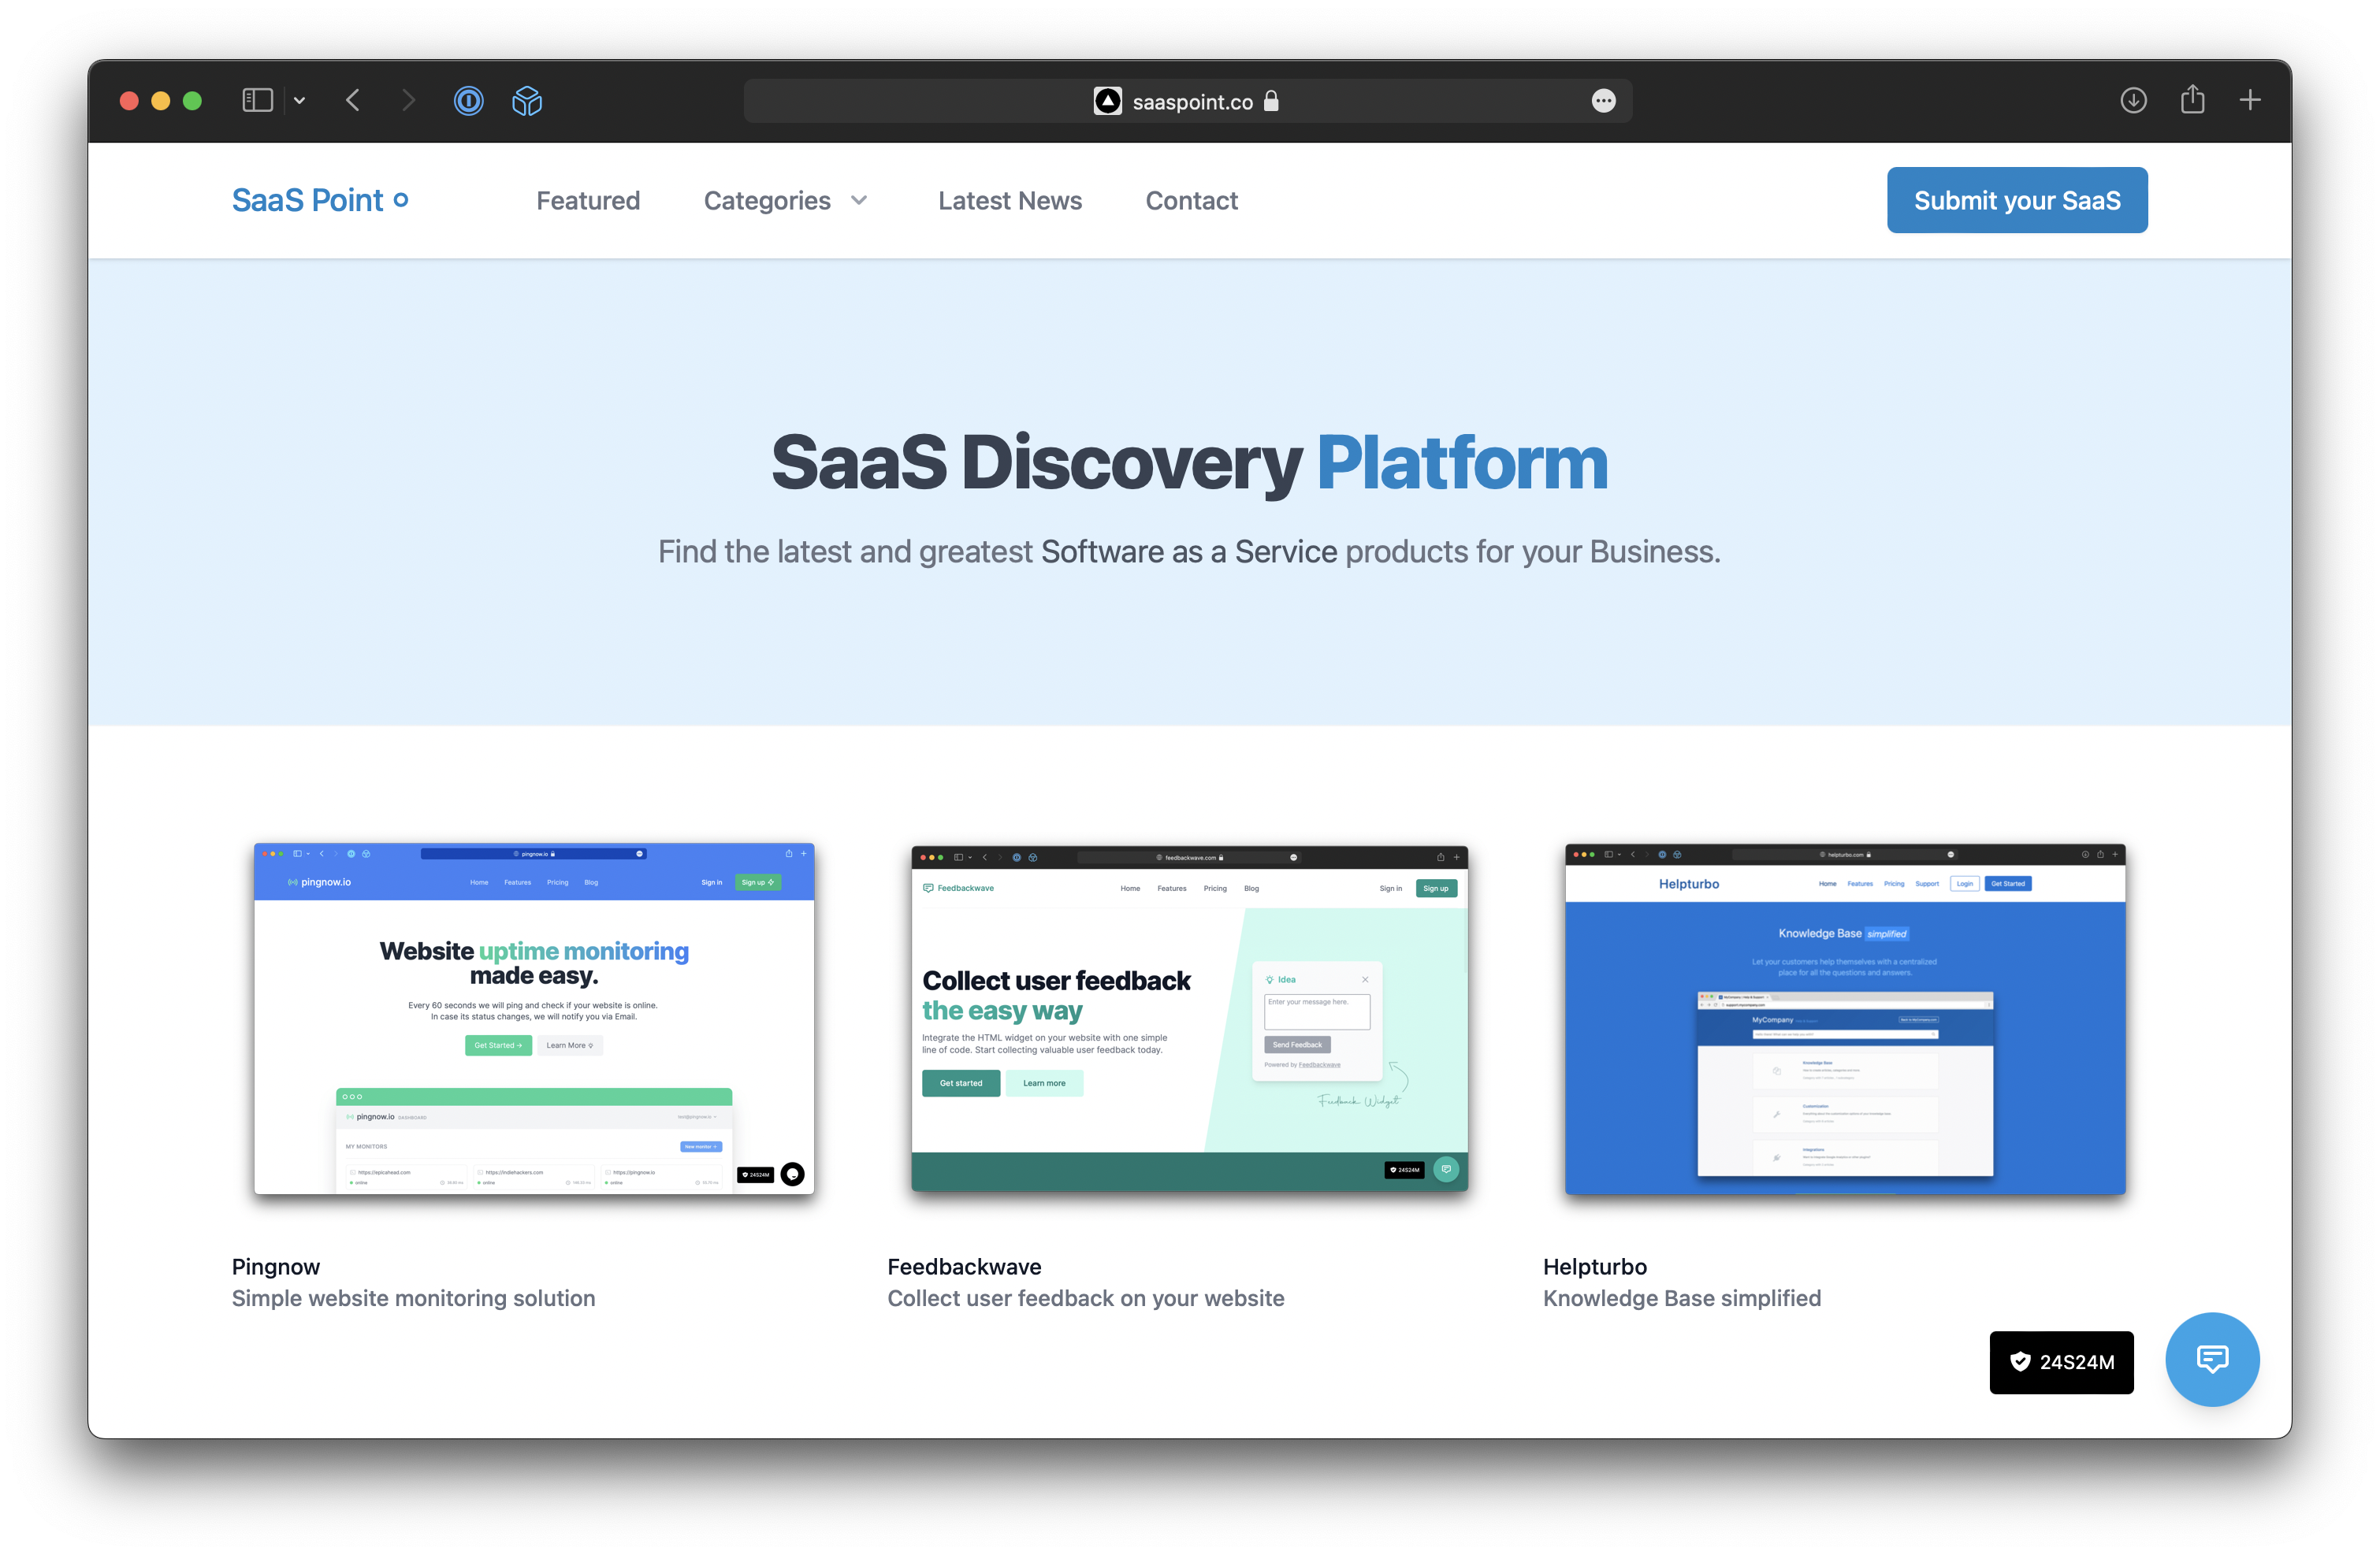Open the ellipsis menu in the address bar
The height and width of the screenshot is (1555, 2380).
(x=1604, y=101)
